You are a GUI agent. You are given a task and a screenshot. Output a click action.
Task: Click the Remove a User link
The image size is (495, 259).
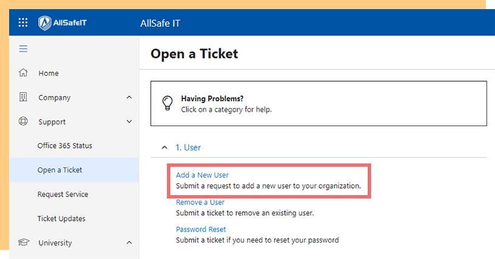(x=200, y=202)
